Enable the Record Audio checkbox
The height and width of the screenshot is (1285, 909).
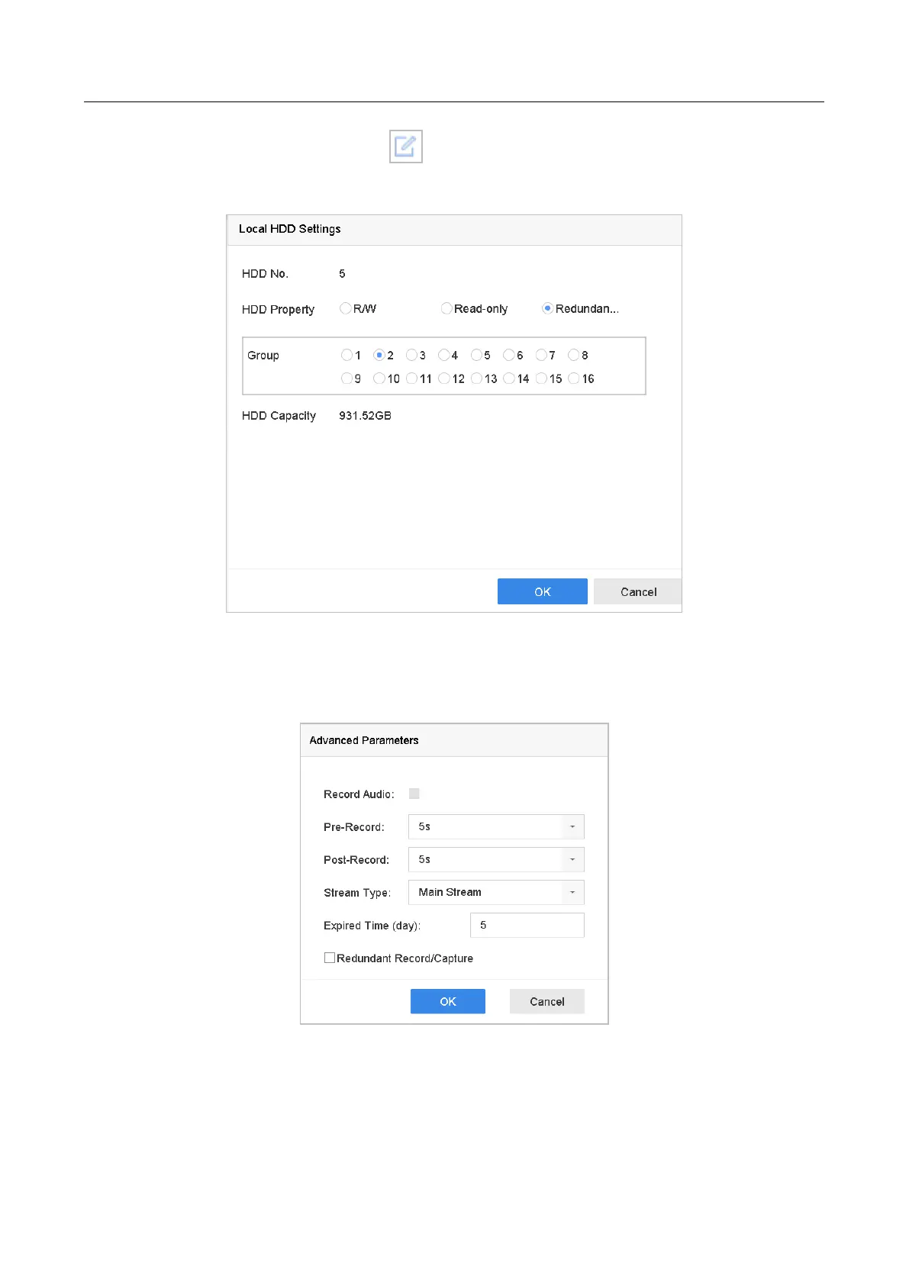point(414,794)
